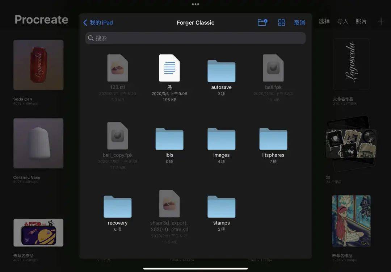
Task: Tap the plus to create a new canvas
Action: tap(381, 21)
